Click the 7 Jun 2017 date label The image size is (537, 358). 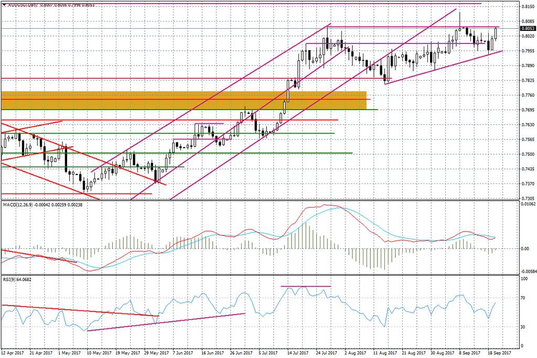click(x=184, y=353)
